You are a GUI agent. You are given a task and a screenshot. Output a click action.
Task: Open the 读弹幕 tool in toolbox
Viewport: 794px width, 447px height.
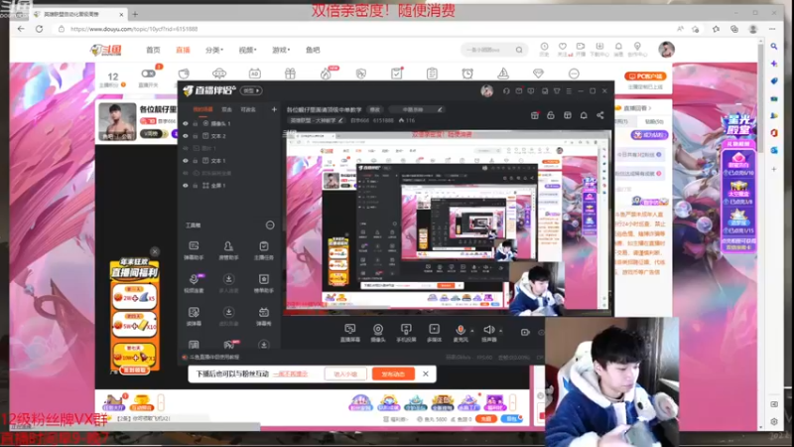tap(194, 316)
